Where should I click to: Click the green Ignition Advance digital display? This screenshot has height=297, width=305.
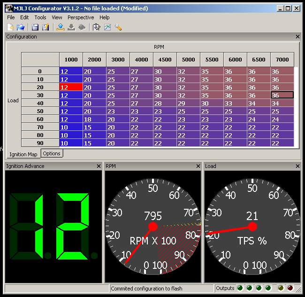pyautogui.click(x=53, y=227)
